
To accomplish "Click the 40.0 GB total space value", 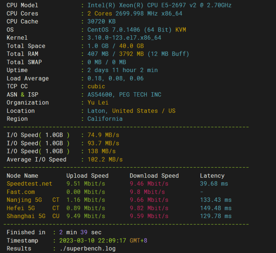I will 131,46.
